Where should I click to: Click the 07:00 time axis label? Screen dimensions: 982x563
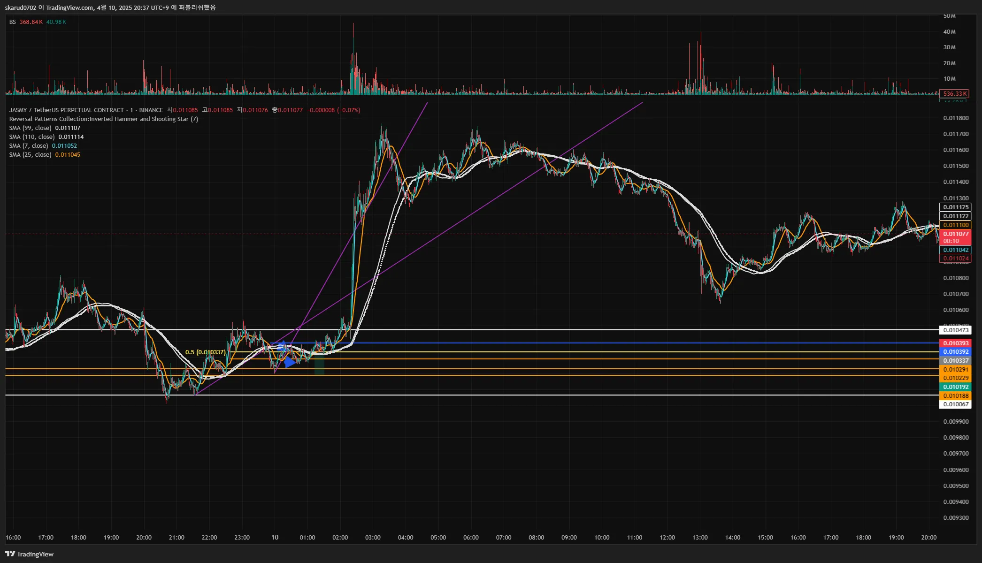(504, 537)
